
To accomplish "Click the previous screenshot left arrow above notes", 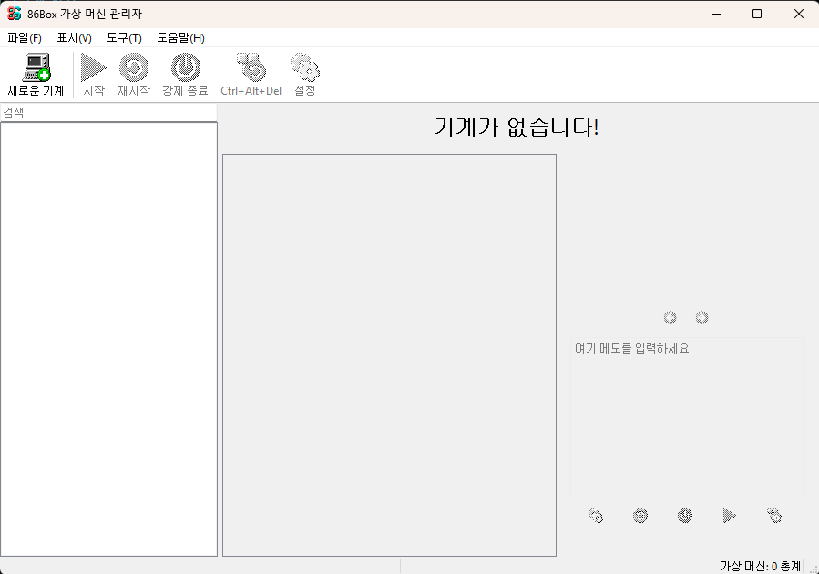I will point(671,318).
